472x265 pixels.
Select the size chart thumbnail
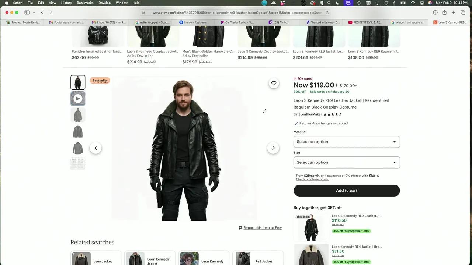(x=78, y=164)
